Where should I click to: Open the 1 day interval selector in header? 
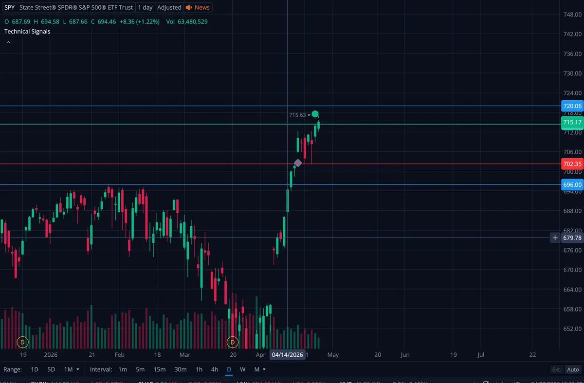[145, 7]
